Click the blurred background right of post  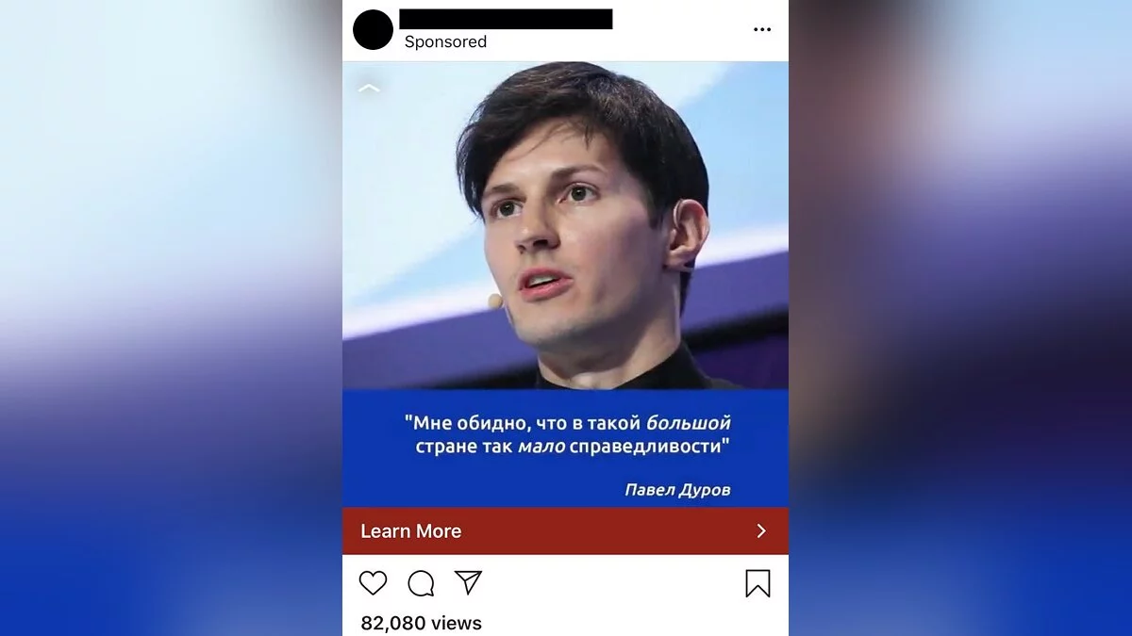(960, 318)
